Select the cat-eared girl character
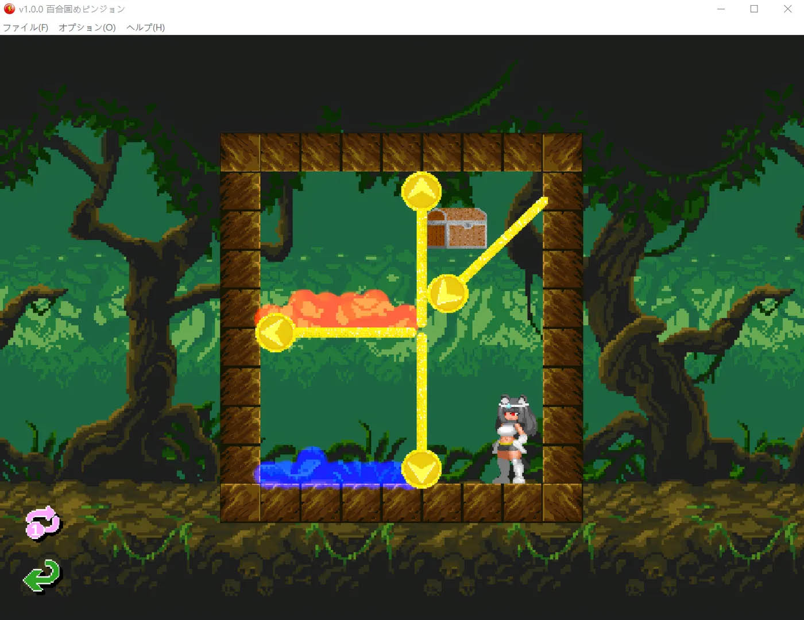804x620 pixels. 513,440
